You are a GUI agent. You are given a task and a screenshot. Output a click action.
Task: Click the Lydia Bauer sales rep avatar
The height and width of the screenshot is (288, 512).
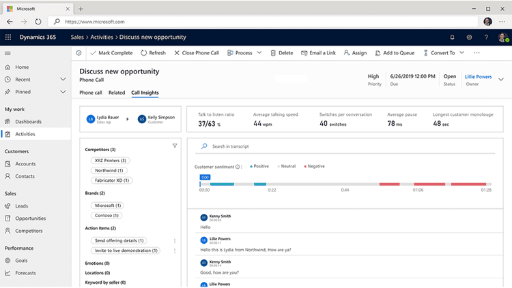point(90,119)
